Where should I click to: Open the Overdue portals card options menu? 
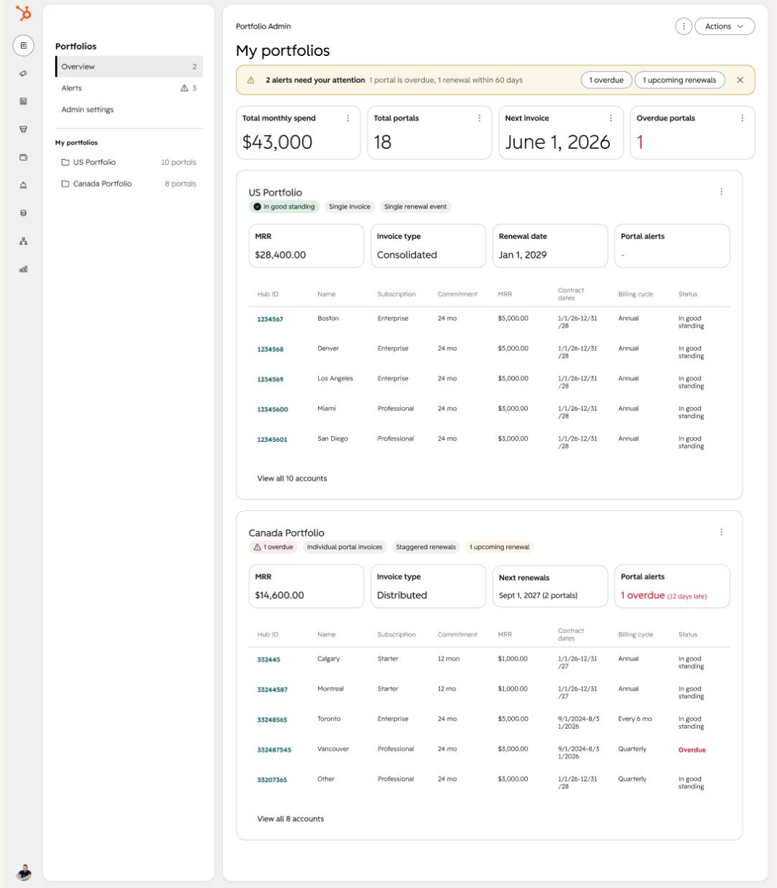click(742, 118)
